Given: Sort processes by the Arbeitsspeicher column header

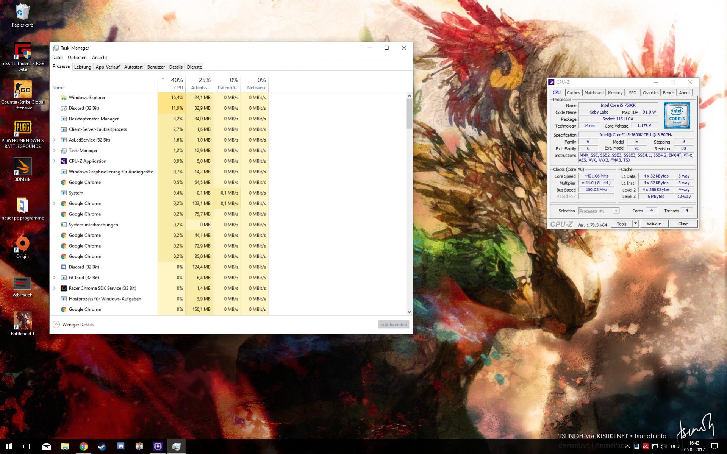Looking at the screenshot, I should (x=199, y=84).
